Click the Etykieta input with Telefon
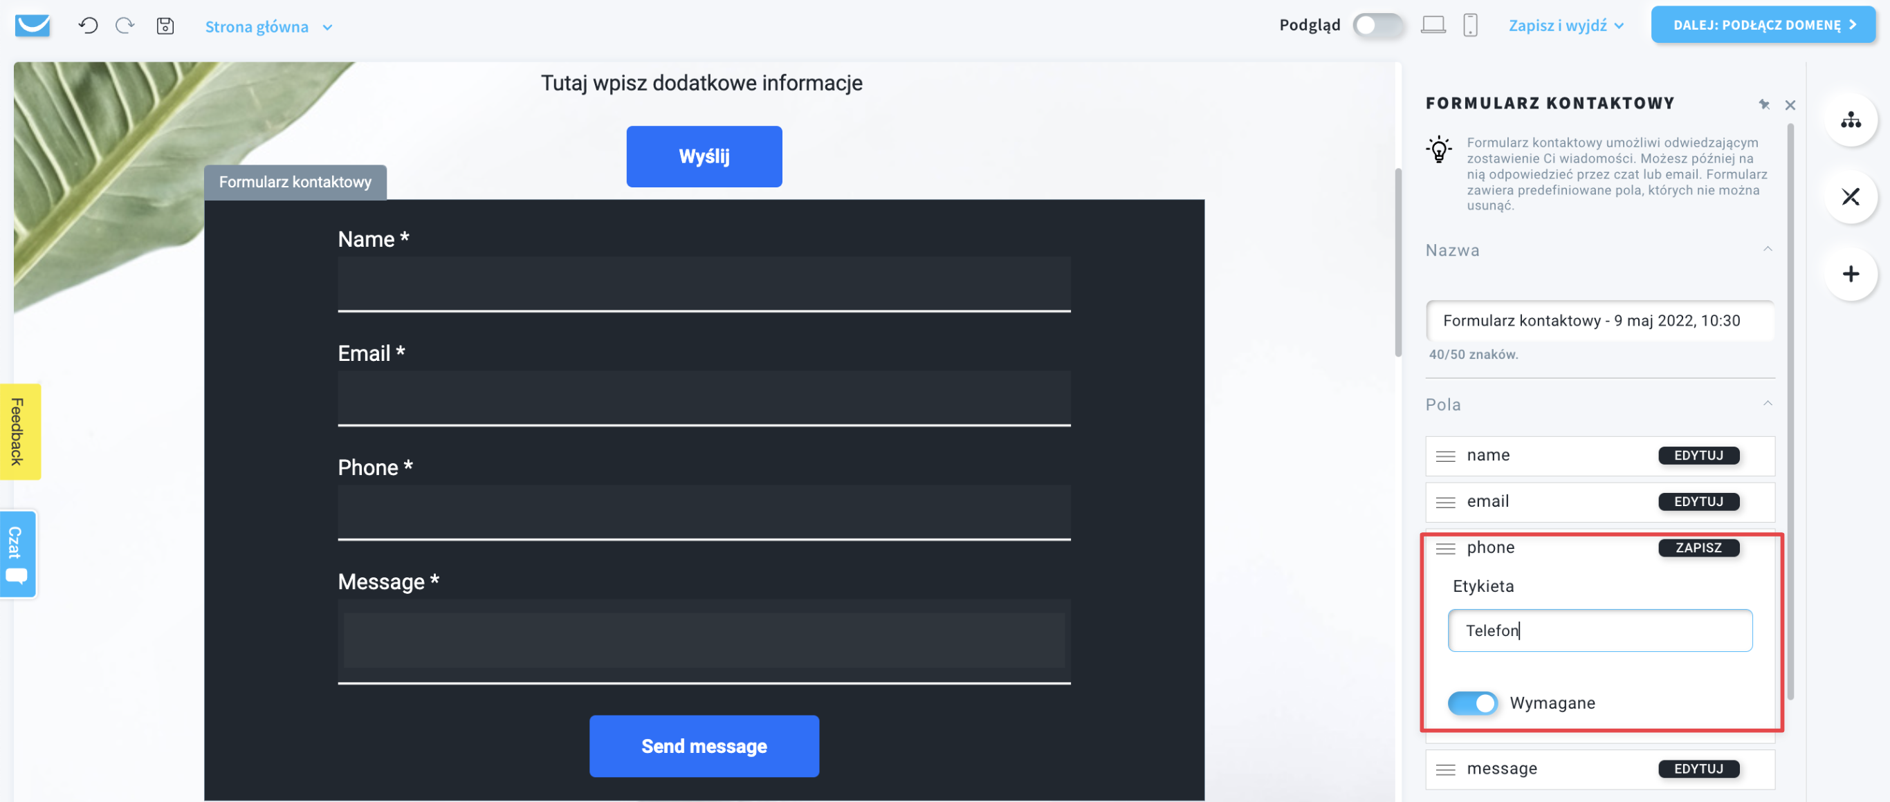This screenshot has width=1890, height=802. coord(1599,630)
